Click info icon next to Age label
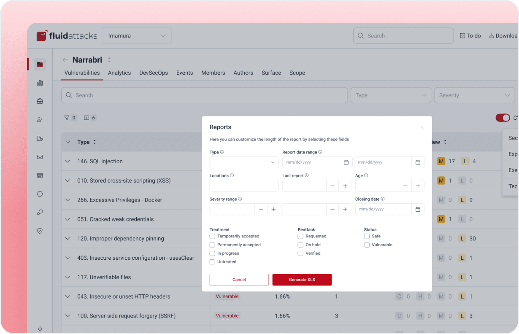This screenshot has width=519, height=334. (x=366, y=175)
